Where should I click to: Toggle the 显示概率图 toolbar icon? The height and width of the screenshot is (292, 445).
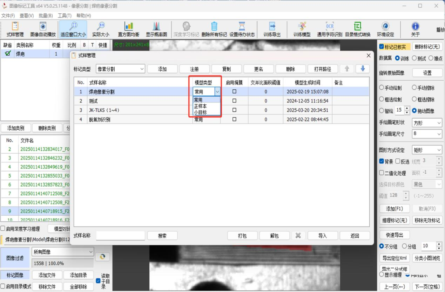coord(156,29)
